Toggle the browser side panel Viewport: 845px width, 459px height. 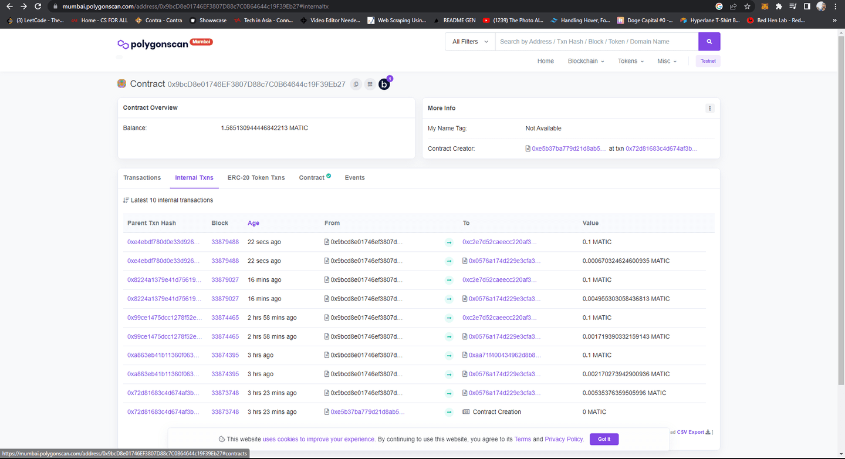point(807,6)
